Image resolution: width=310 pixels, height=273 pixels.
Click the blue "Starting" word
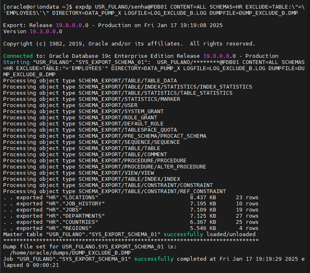(x=16, y=62)
